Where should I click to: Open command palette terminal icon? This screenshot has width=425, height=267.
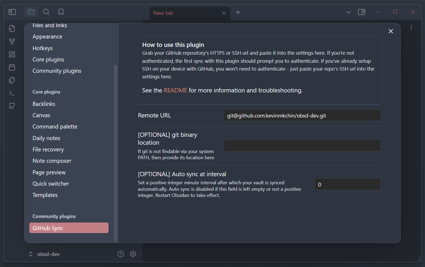[12, 93]
